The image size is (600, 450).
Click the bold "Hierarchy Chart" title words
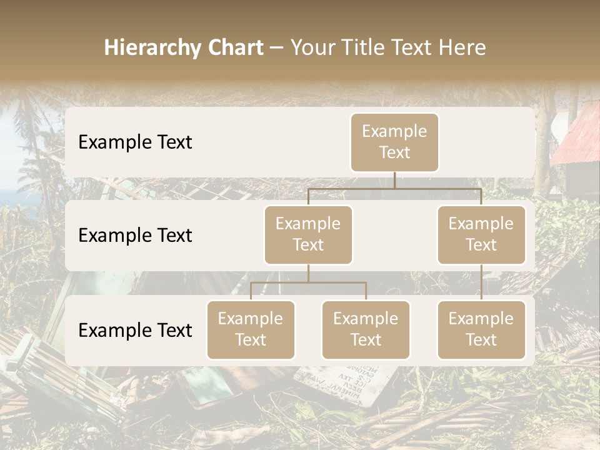183,47
